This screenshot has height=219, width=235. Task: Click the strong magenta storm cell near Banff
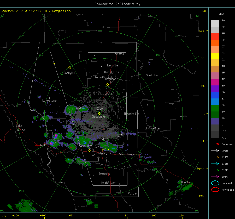(51, 143)
